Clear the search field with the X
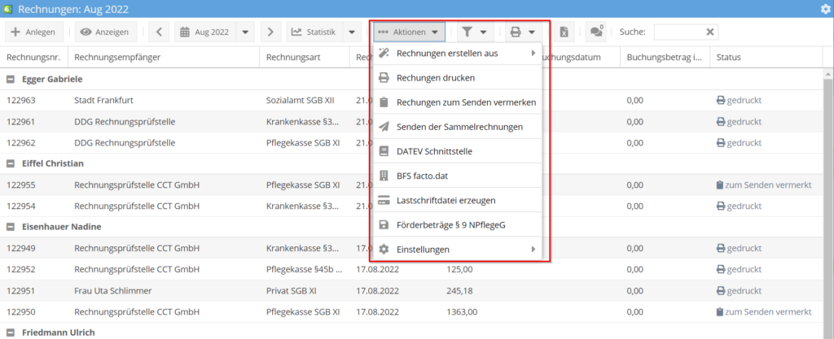 [710, 32]
